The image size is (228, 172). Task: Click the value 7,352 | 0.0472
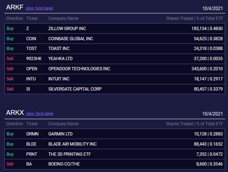point(210,154)
